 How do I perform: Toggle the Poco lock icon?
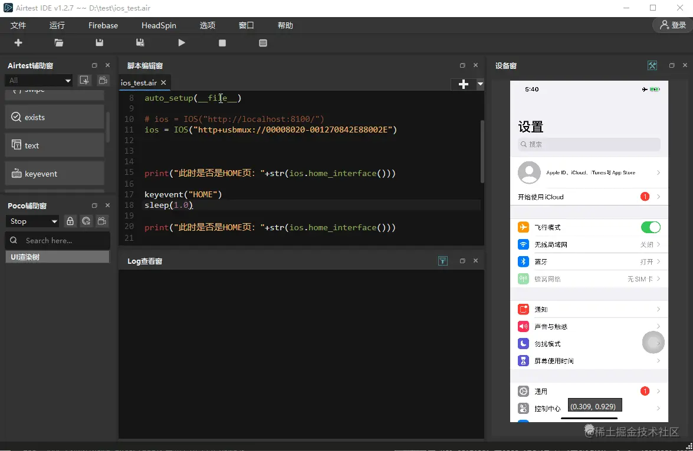pos(70,221)
